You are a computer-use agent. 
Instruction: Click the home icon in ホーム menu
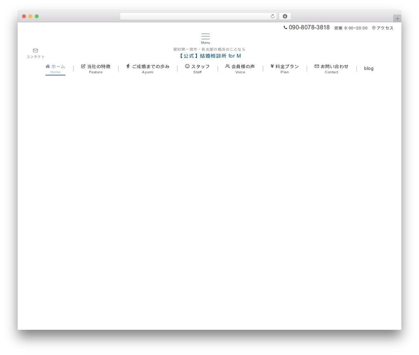(48, 66)
